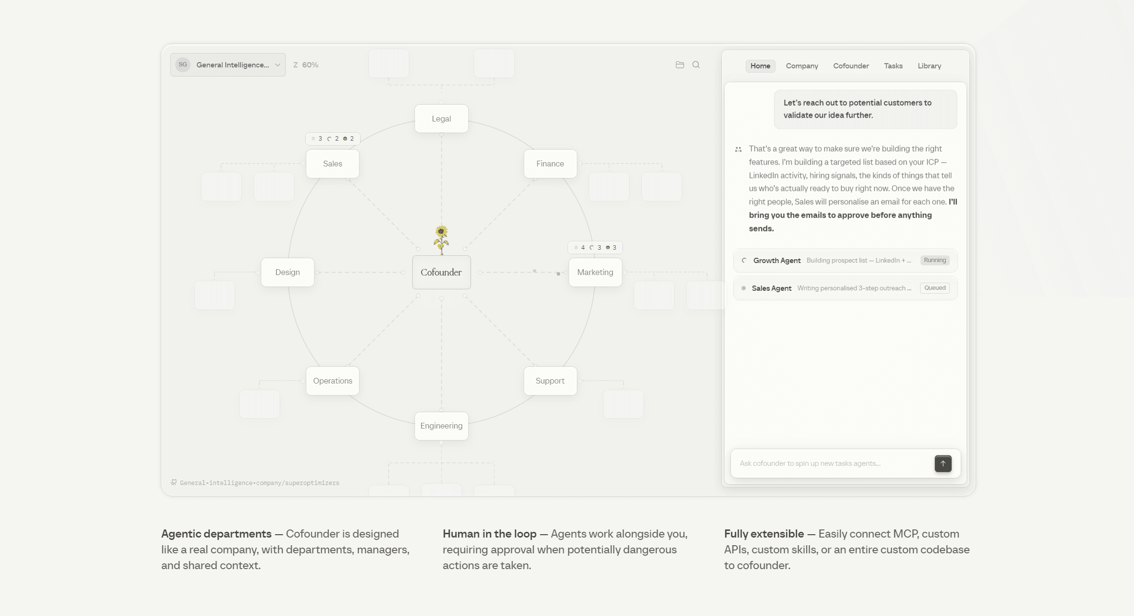The height and width of the screenshot is (616, 1134).
Task: Select the Legal department node
Action: click(x=441, y=119)
